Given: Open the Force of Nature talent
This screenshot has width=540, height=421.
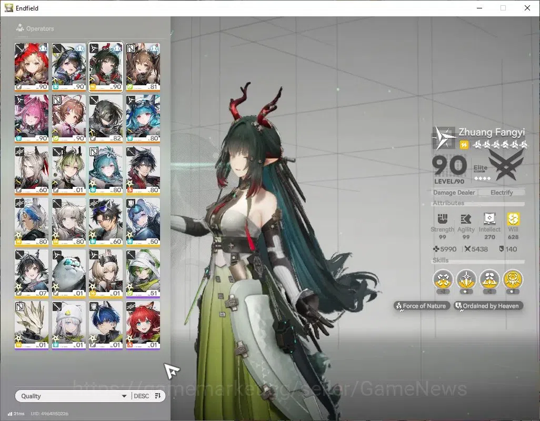Looking at the screenshot, I should click(x=422, y=306).
